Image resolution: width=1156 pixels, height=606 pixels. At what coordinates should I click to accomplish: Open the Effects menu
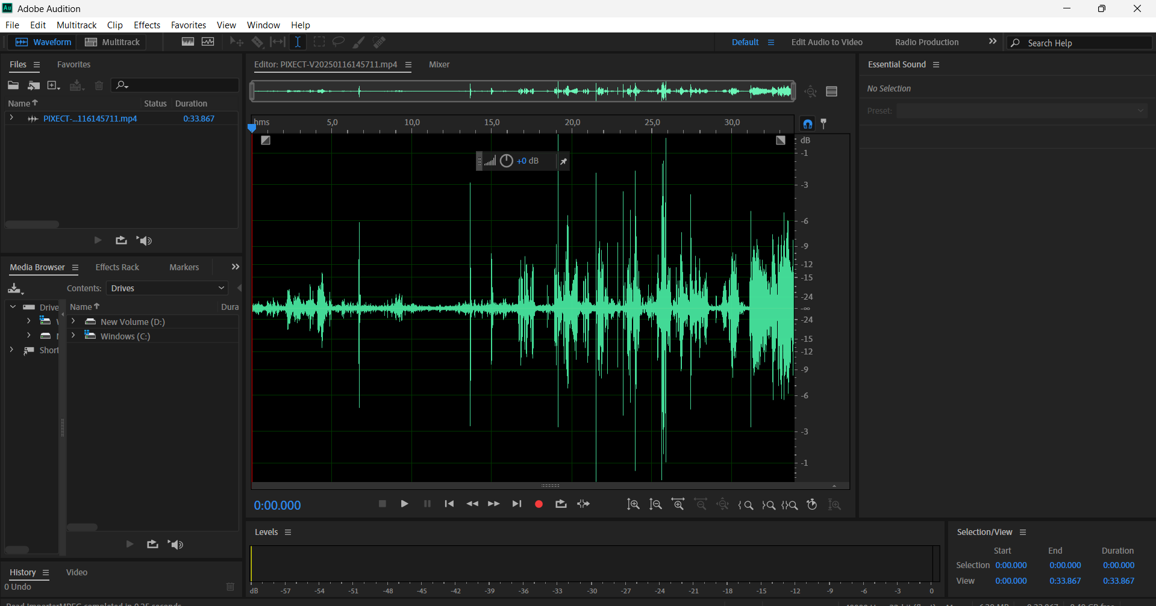click(146, 25)
